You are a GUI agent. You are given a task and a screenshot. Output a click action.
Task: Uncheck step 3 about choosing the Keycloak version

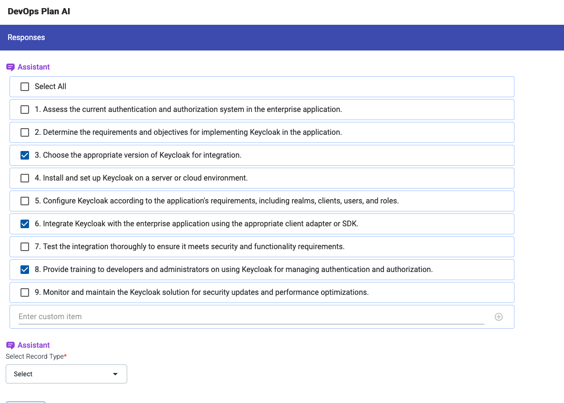pyautogui.click(x=24, y=155)
